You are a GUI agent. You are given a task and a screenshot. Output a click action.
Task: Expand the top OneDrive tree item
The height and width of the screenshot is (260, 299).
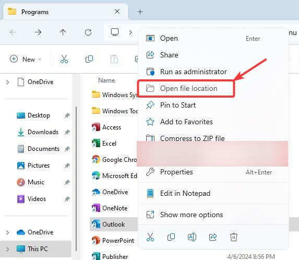[8, 82]
